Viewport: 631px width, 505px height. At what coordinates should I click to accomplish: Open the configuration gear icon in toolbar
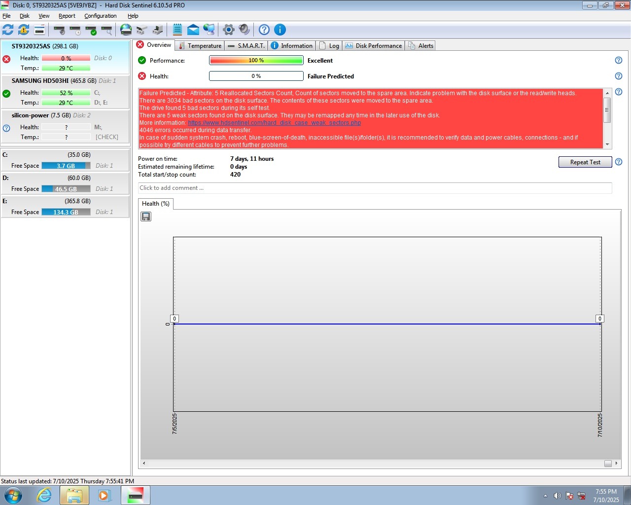coord(228,30)
